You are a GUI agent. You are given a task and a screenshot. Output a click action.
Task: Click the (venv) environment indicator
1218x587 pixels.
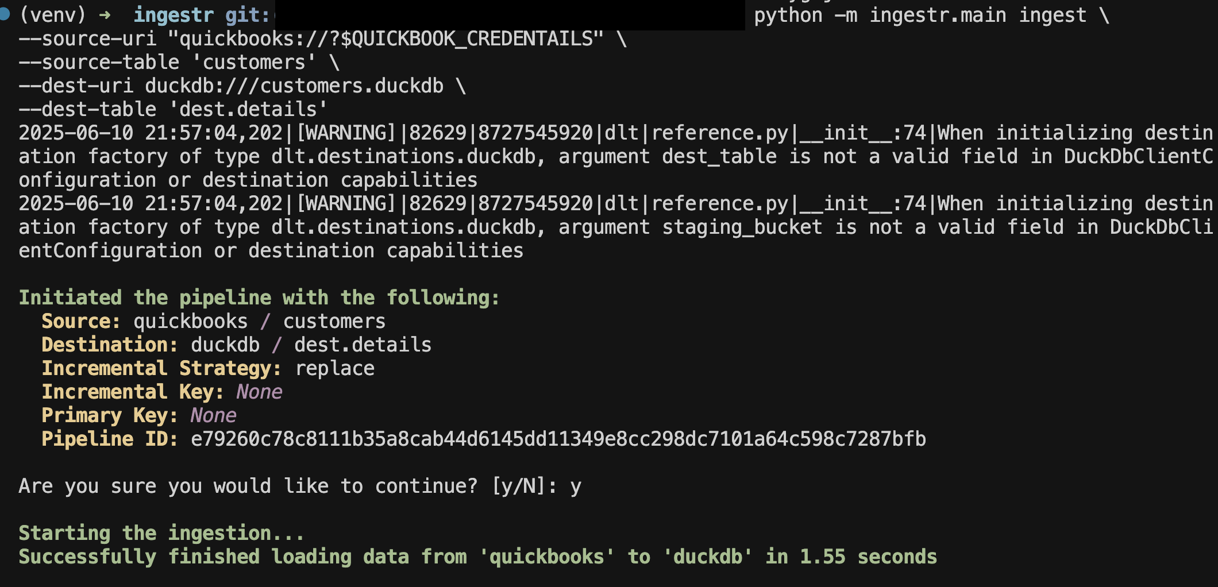pyautogui.click(x=52, y=15)
